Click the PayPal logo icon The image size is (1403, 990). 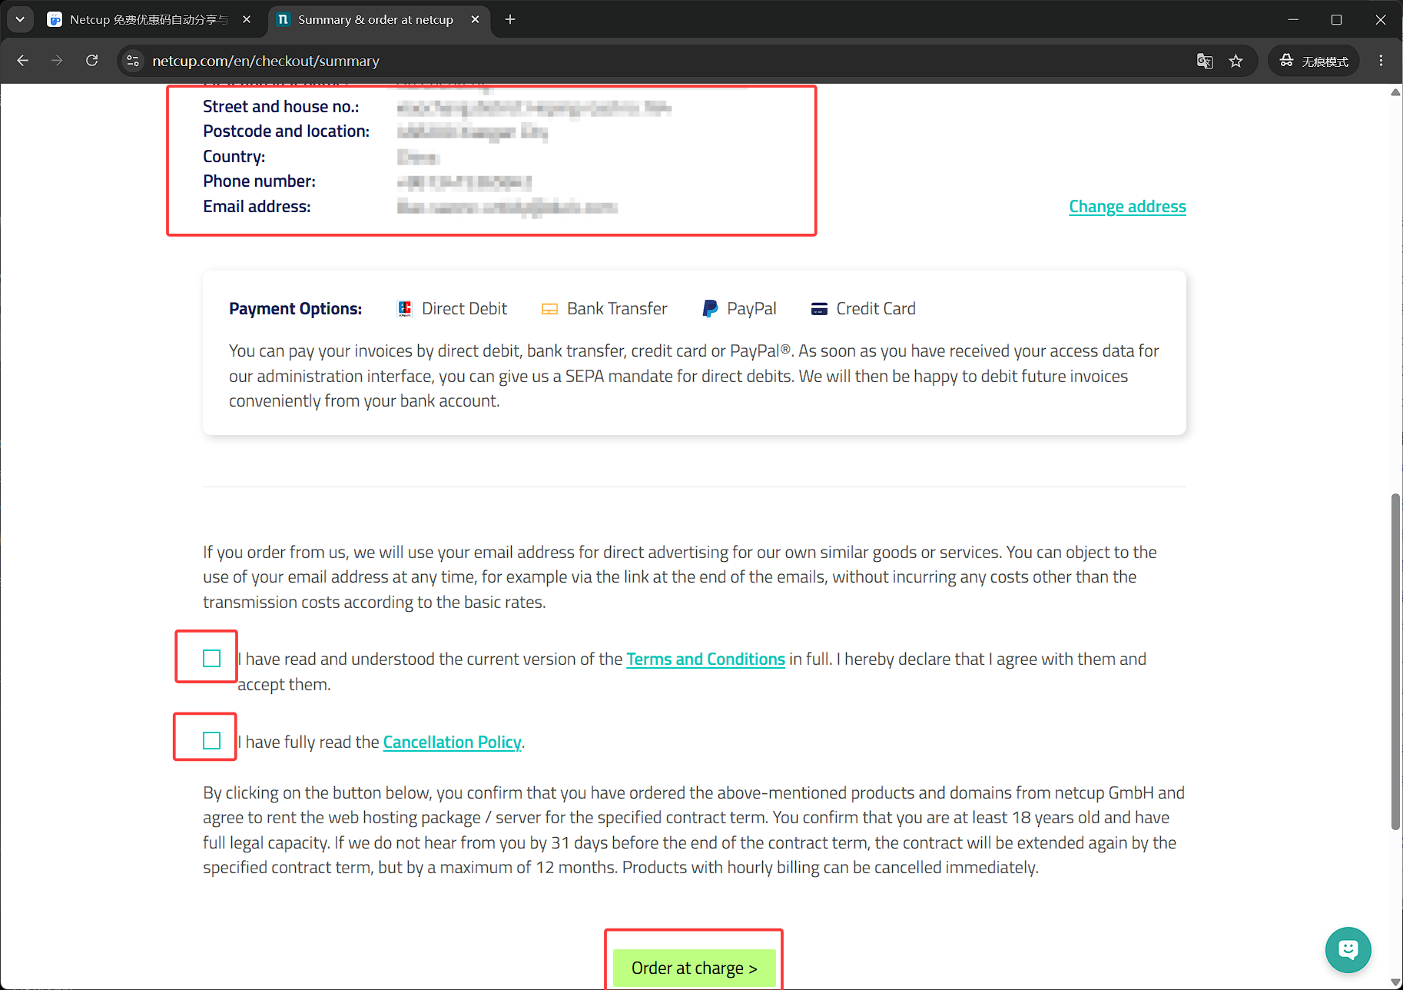(710, 309)
